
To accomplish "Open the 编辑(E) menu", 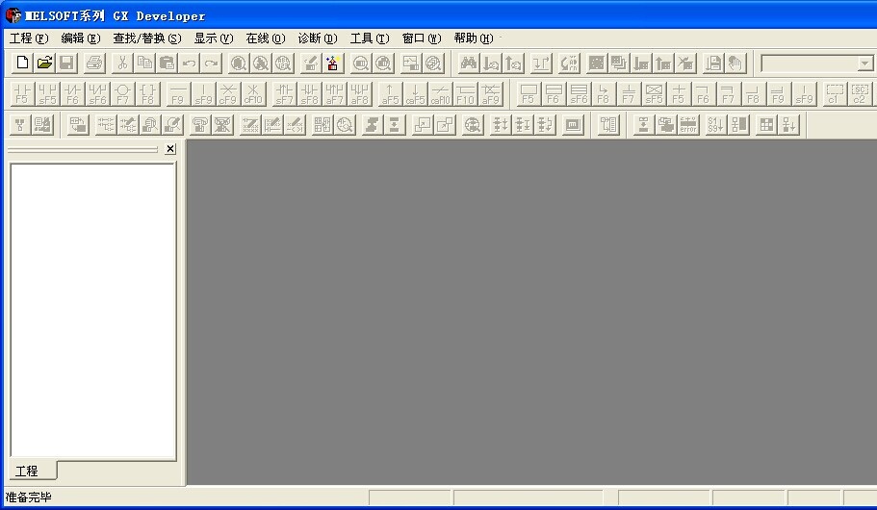I will [x=81, y=38].
